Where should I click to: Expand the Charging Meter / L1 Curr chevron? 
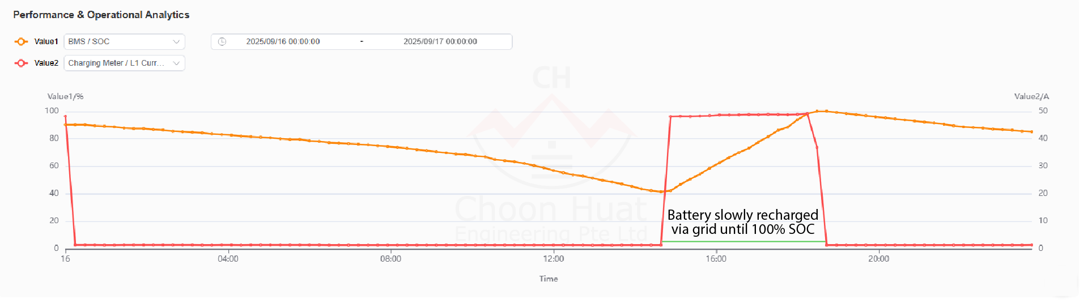[176, 63]
